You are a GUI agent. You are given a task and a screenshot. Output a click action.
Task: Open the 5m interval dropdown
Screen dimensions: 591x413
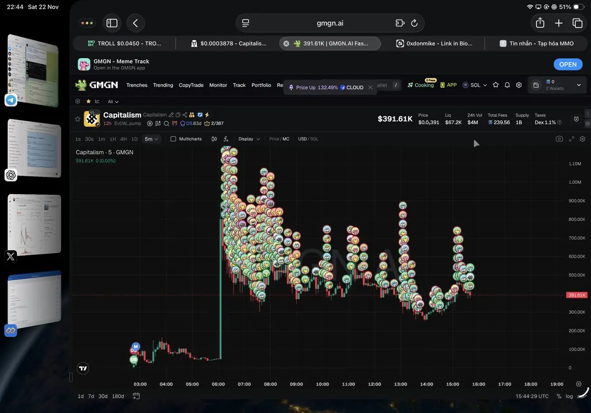coord(152,139)
